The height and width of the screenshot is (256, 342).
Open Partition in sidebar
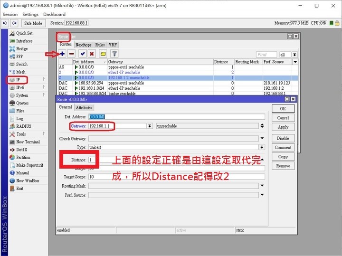tap(23, 157)
